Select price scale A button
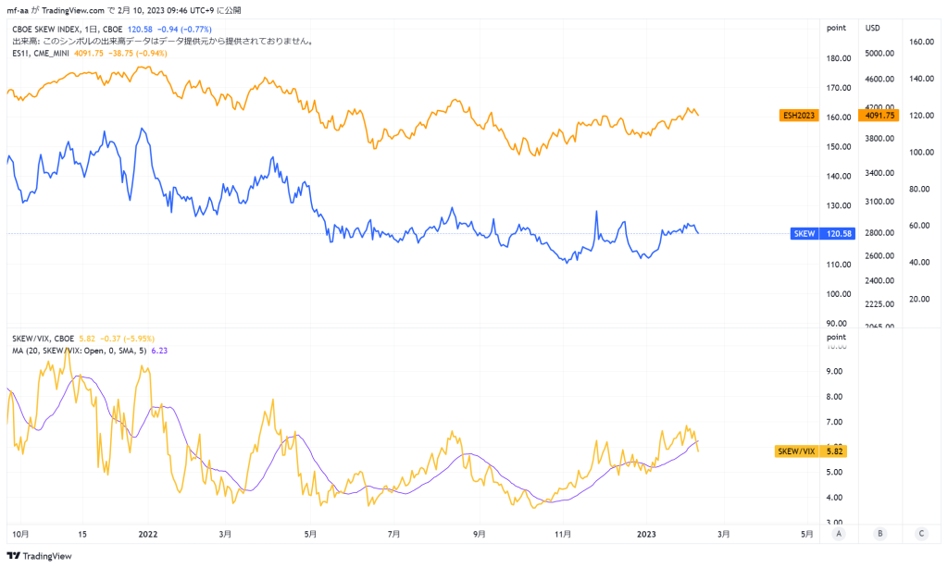The width and height of the screenshot is (948, 568). pos(838,534)
